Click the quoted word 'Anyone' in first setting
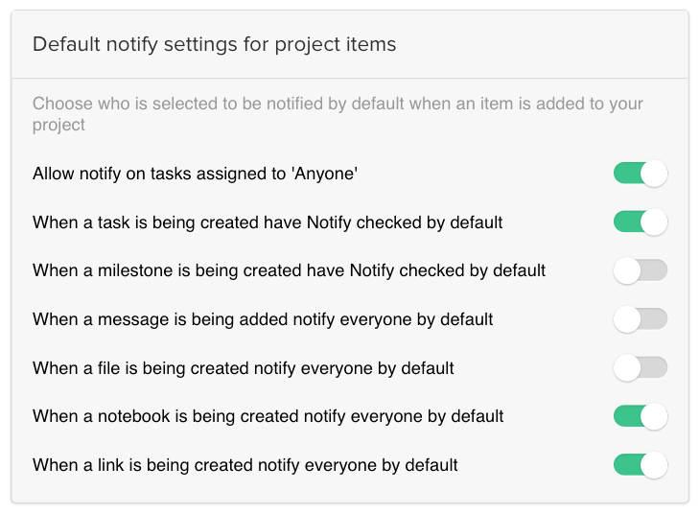699x514 pixels. pyautogui.click(x=329, y=174)
